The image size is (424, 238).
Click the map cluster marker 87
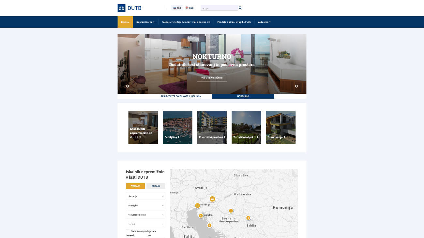click(x=197, y=206)
